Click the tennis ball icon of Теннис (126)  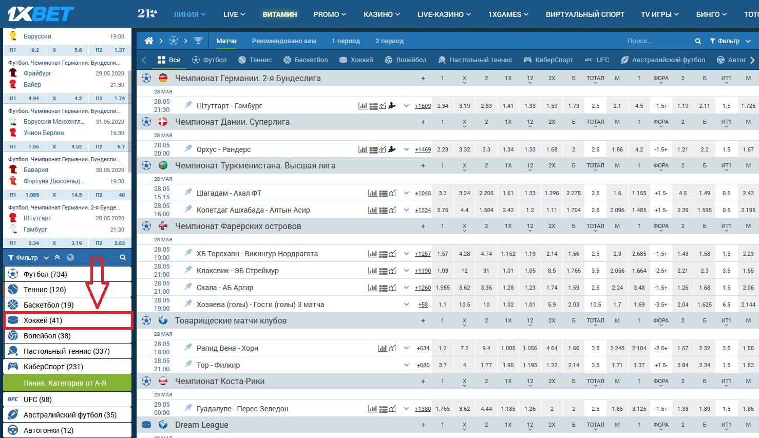point(13,289)
